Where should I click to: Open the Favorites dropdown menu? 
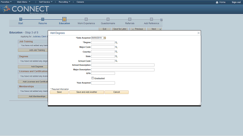coord(6,2)
